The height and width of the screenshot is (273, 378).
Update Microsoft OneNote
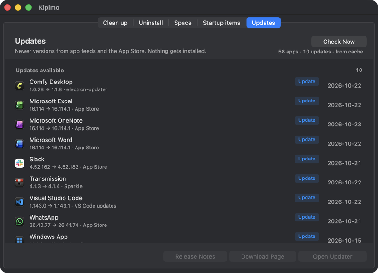(307, 120)
